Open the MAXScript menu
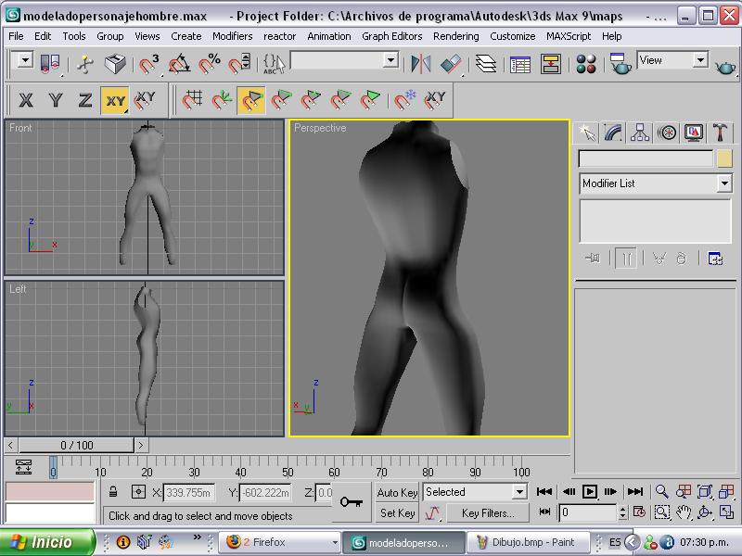The height and width of the screenshot is (556, 742). (569, 36)
